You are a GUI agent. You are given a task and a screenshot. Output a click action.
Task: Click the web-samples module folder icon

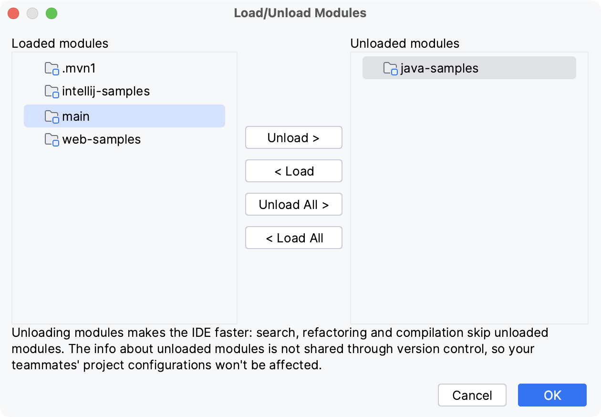click(x=52, y=139)
